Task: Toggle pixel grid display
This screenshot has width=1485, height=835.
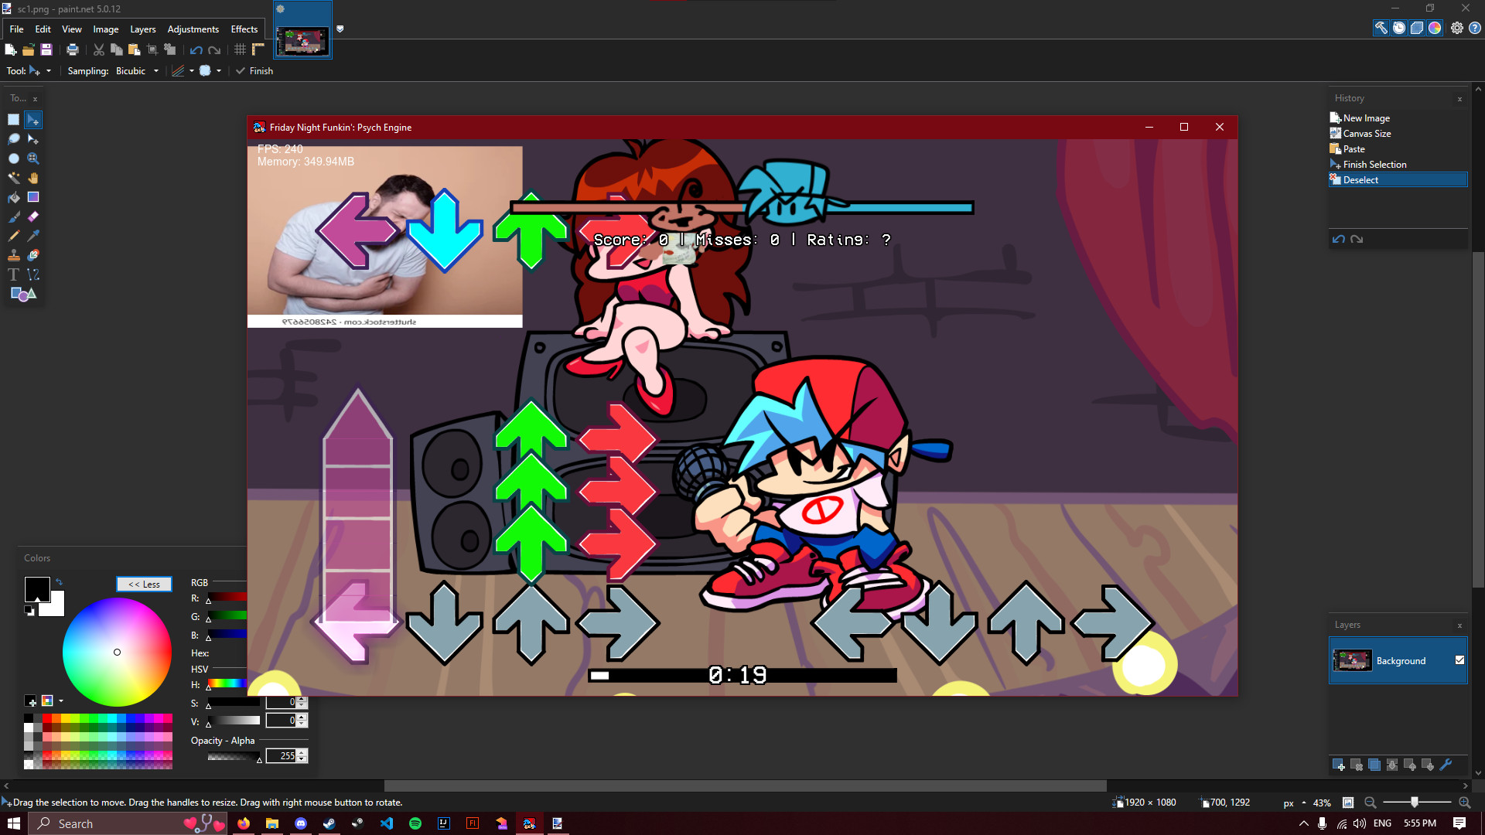Action: [x=241, y=49]
